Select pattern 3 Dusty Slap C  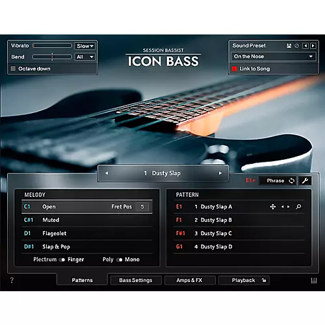[x=239, y=233]
